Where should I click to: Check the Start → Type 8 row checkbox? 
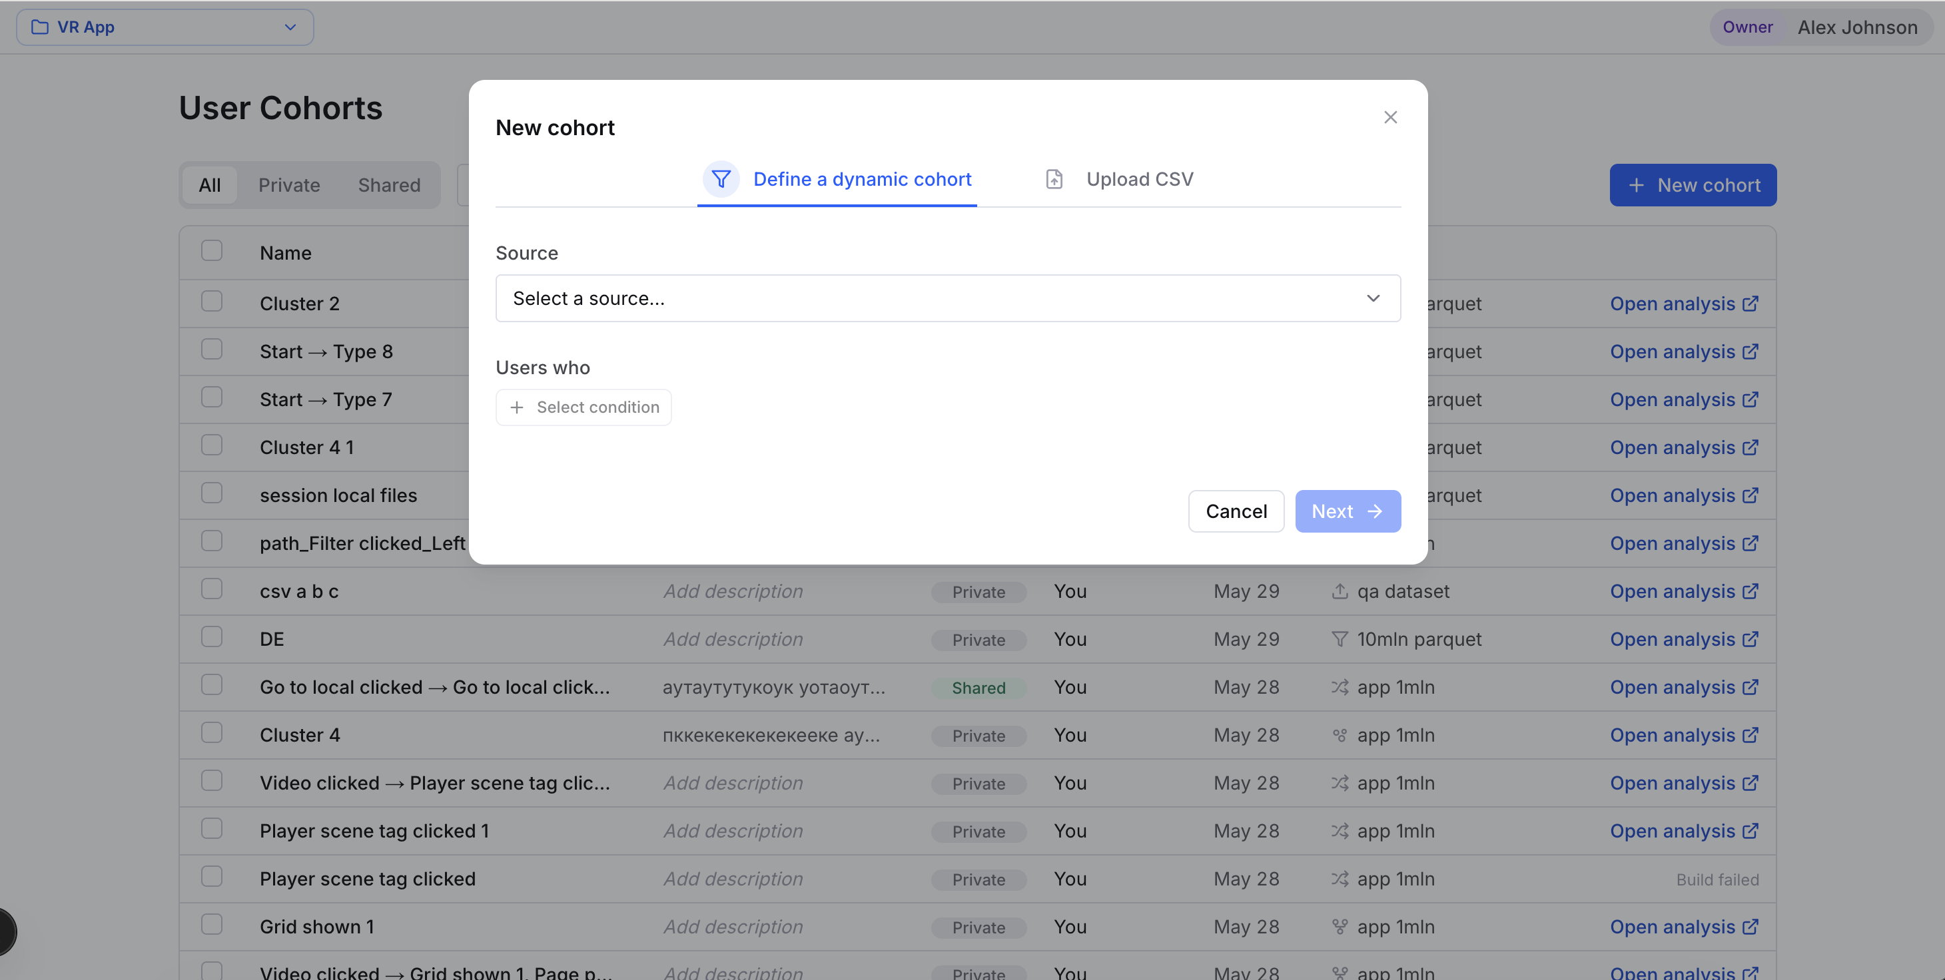(x=211, y=350)
